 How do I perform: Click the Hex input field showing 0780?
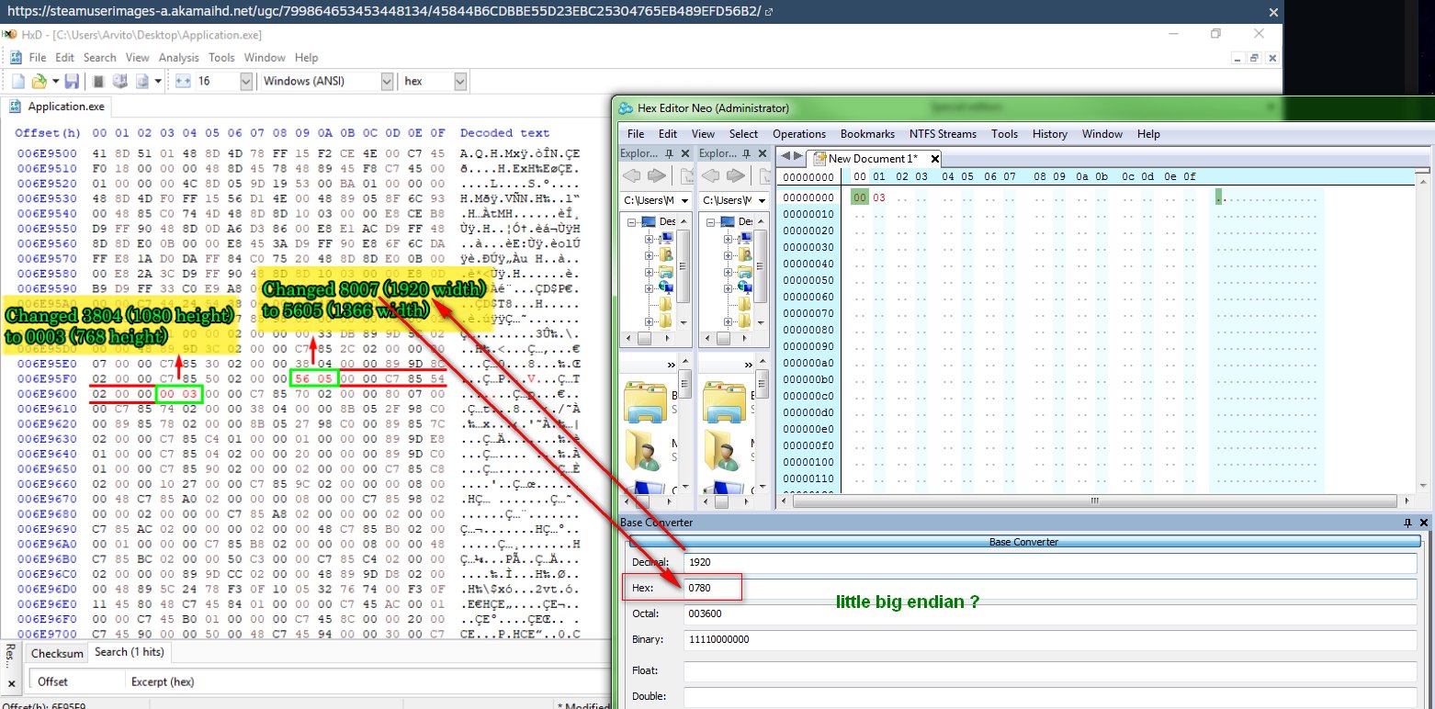pos(1047,587)
